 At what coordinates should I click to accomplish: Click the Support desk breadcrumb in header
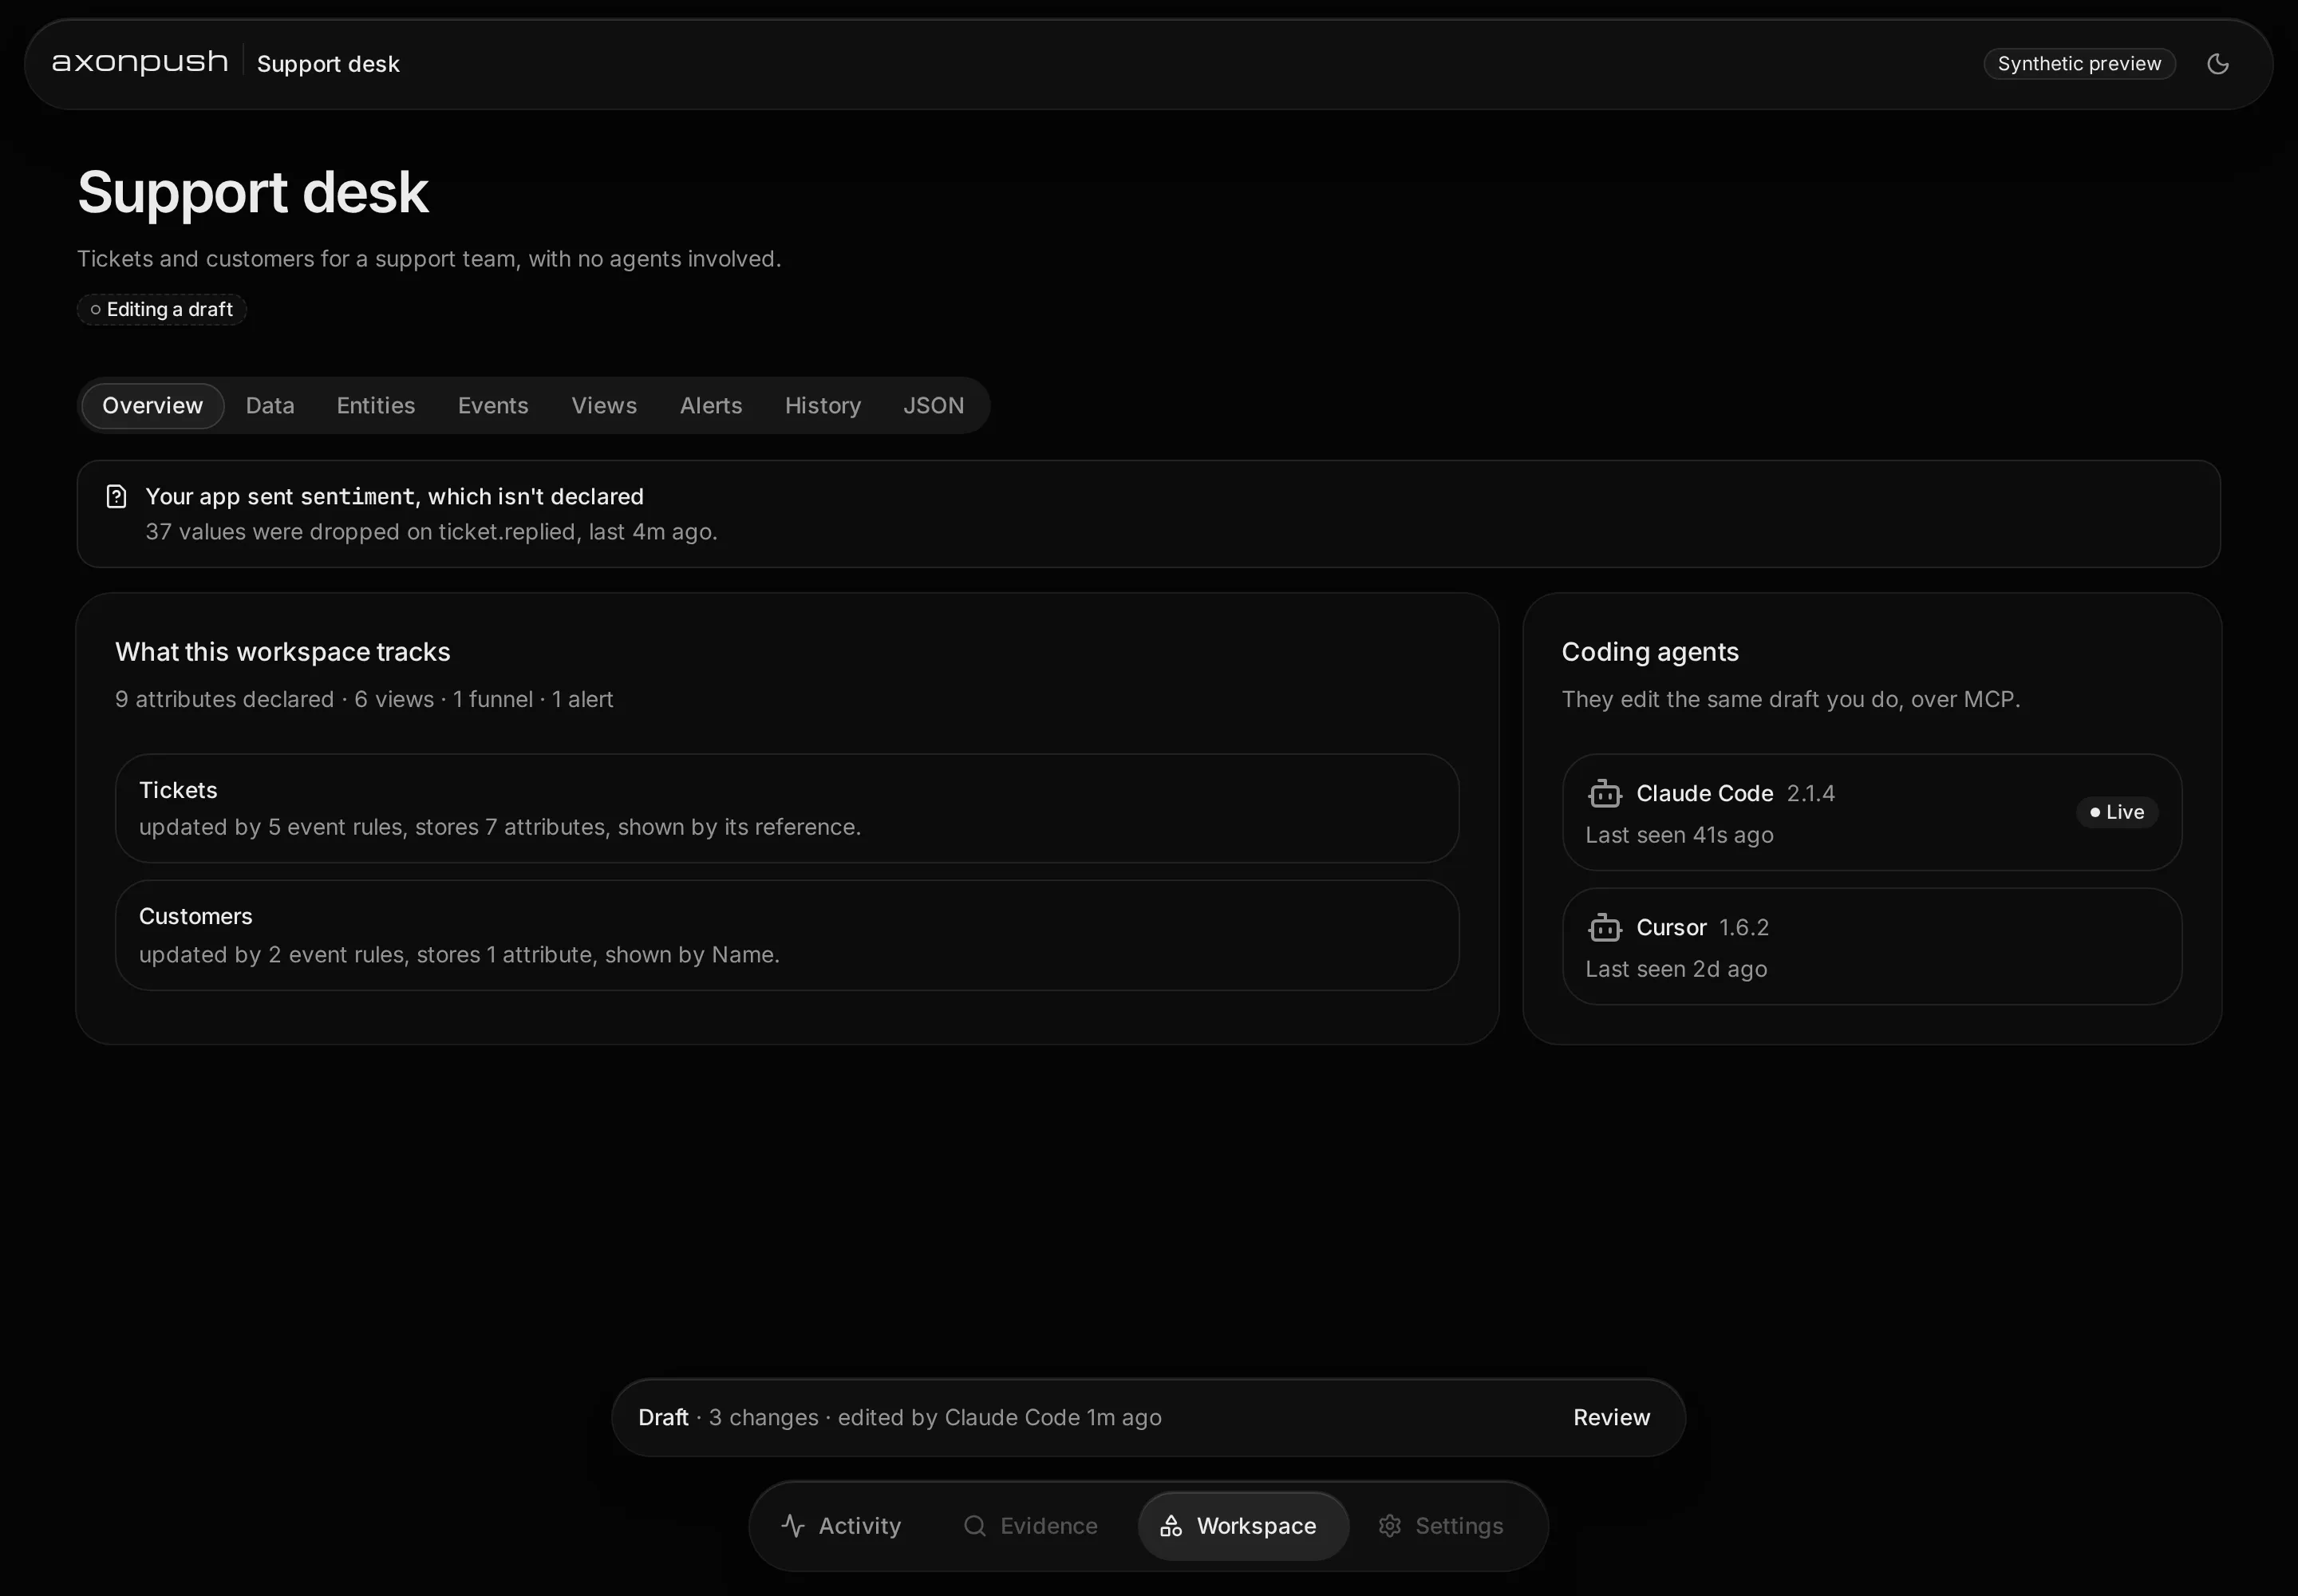coord(328,64)
